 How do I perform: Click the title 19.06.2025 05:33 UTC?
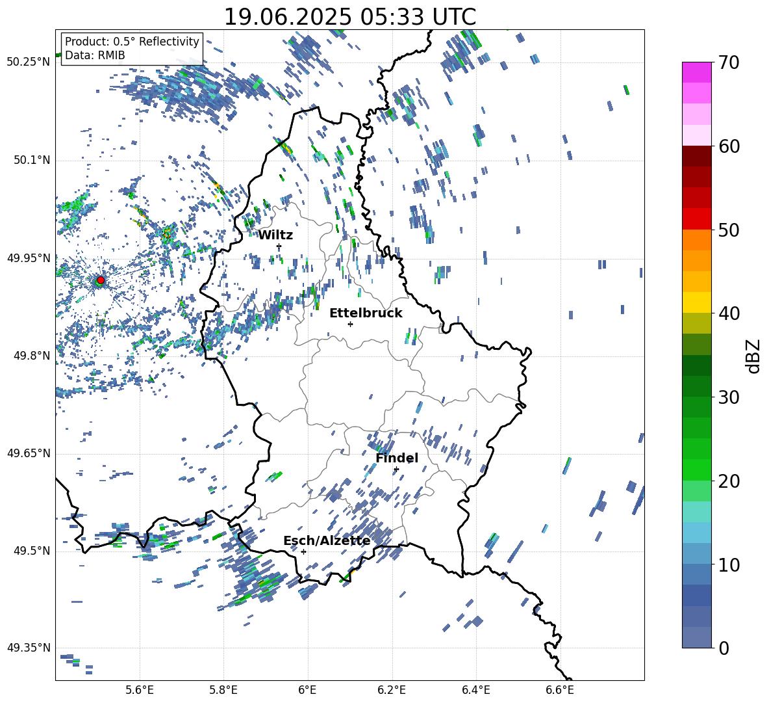click(349, 17)
